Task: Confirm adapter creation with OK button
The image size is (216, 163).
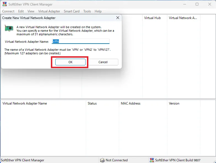Action: click(70, 62)
